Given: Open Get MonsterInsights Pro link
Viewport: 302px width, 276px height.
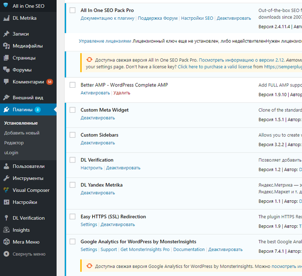Looking at the screenshot, I should point(145,249).
